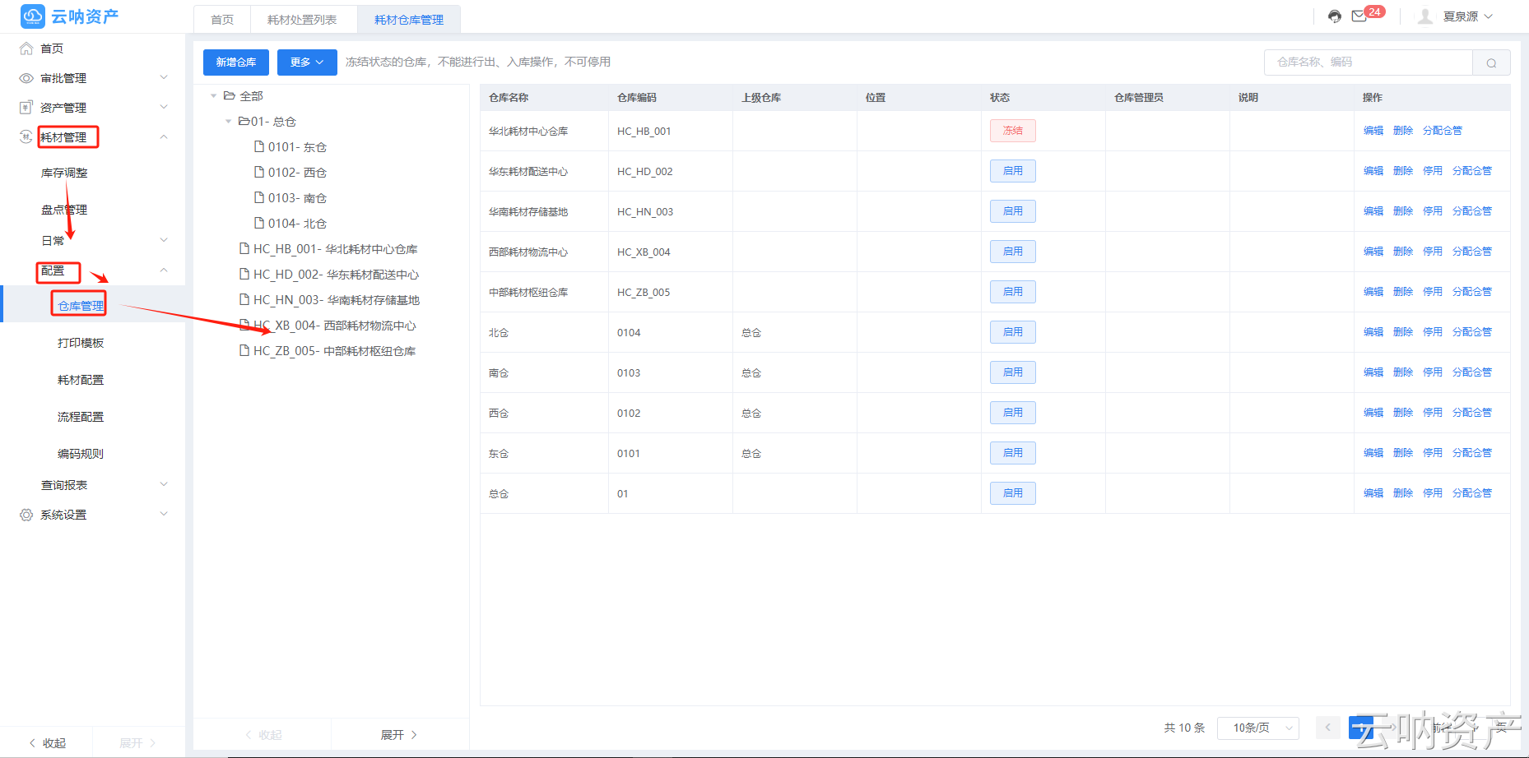The height and width of the screenshot is (758, 1529).
Task: Click the file icon beside 0102-西仓
Action: tap(259, 173)
